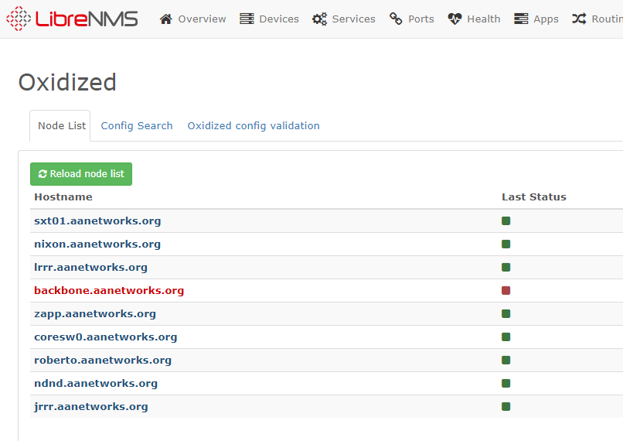This screenshot has height=441, width=623.
Task: Open lrrr.aanetworks.org device
Action: pyautogui.click(x=90, y=267)
